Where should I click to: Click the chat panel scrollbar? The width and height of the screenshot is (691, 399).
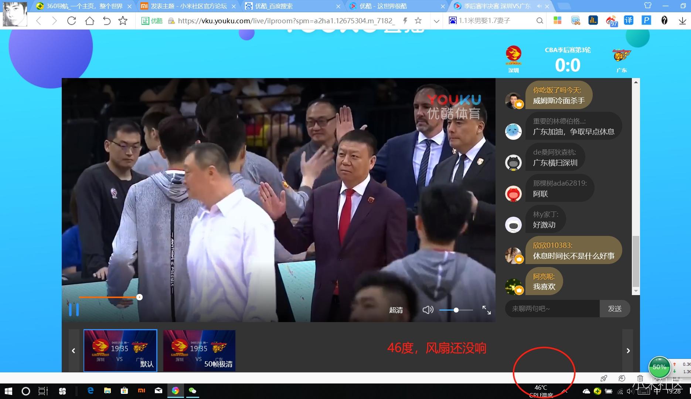pyautogui.click(x=636, y=262)
